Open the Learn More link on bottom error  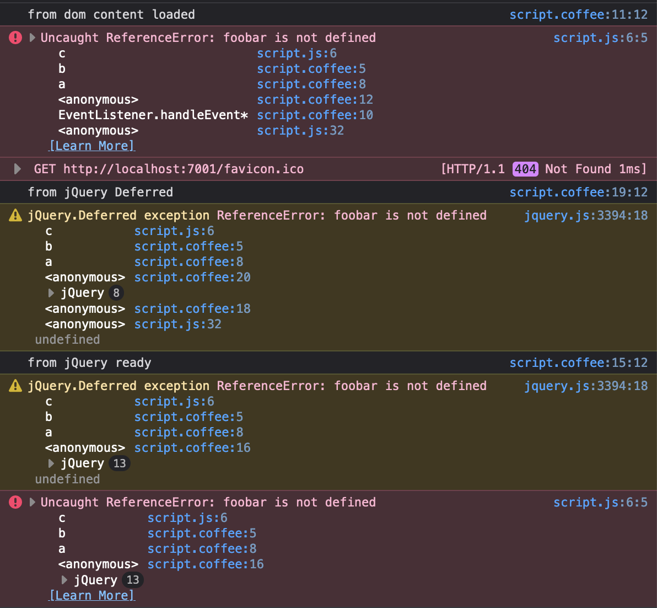[91, 595]
